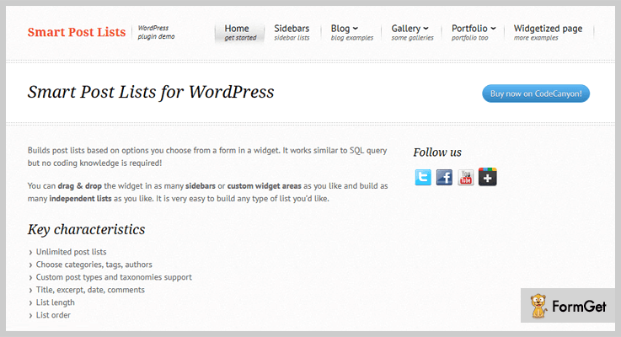Screen dimensions: 621x337
Task: Click Buy now on CodeCanyon button
Action: pyautogui.click(x=536, y=94)
